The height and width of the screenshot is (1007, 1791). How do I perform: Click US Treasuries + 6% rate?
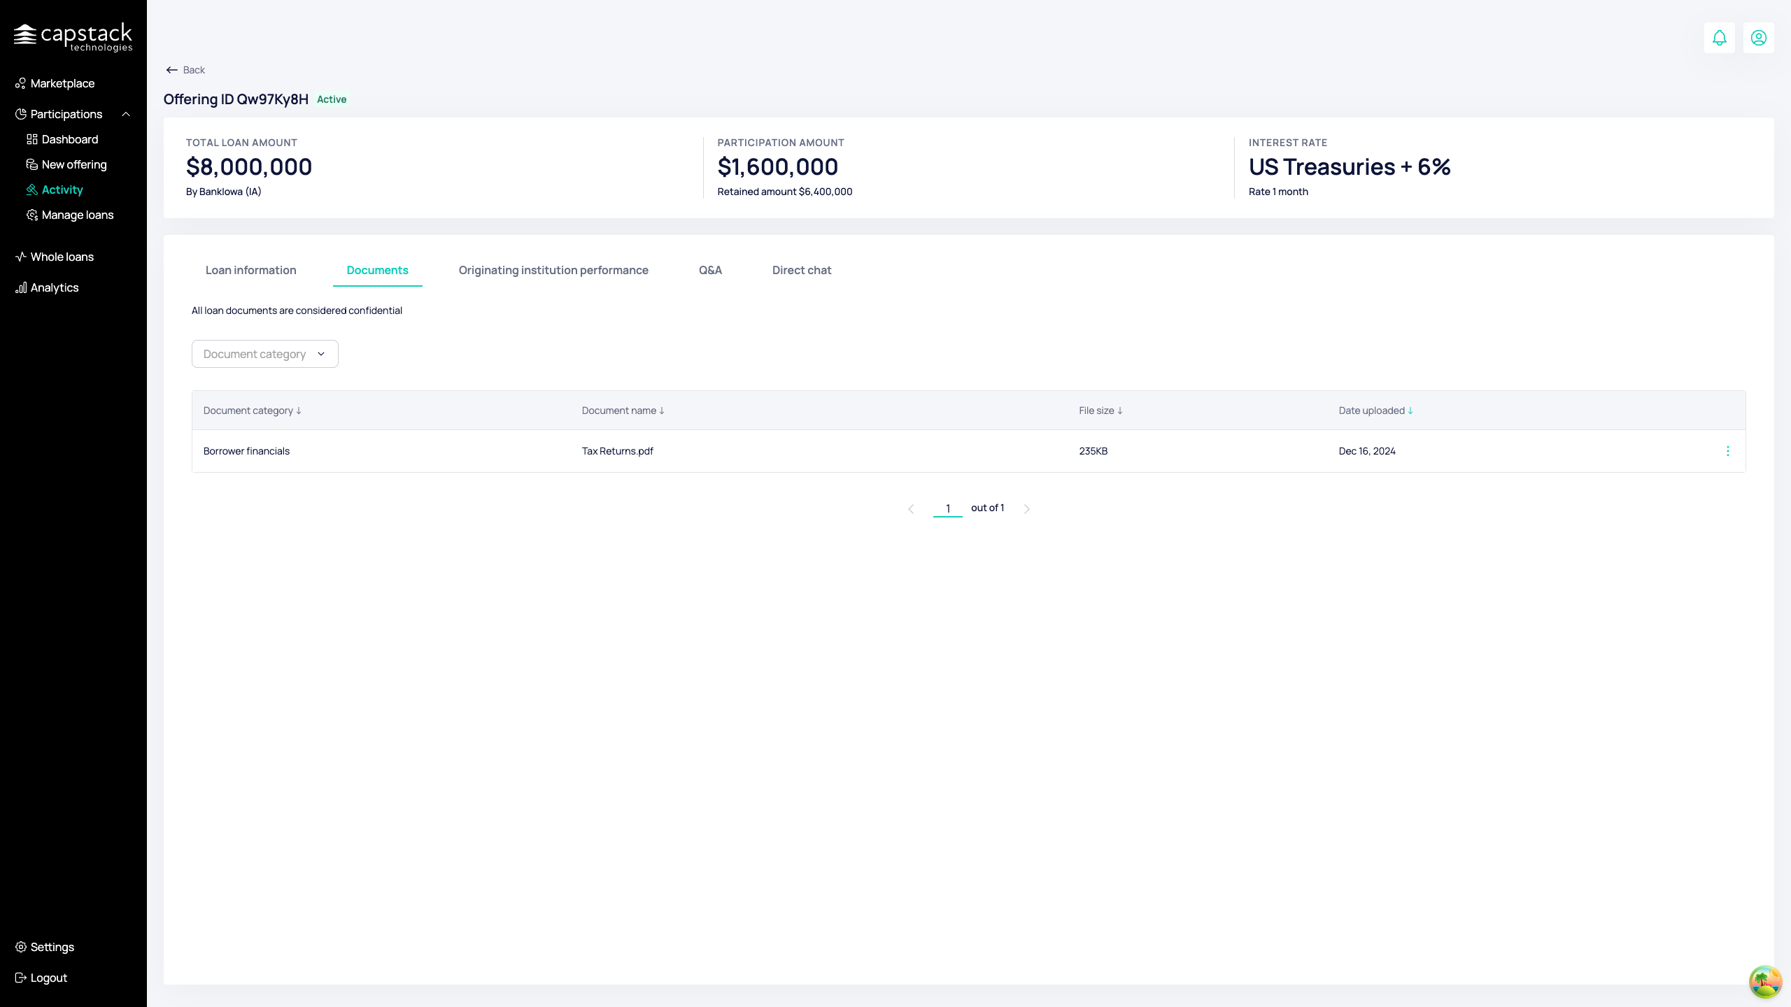tap(1350, 167)
